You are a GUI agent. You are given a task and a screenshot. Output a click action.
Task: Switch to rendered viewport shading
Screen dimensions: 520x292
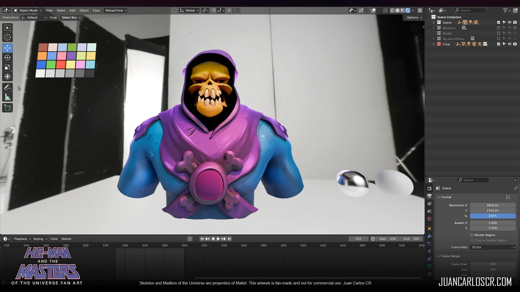point(408,10)
